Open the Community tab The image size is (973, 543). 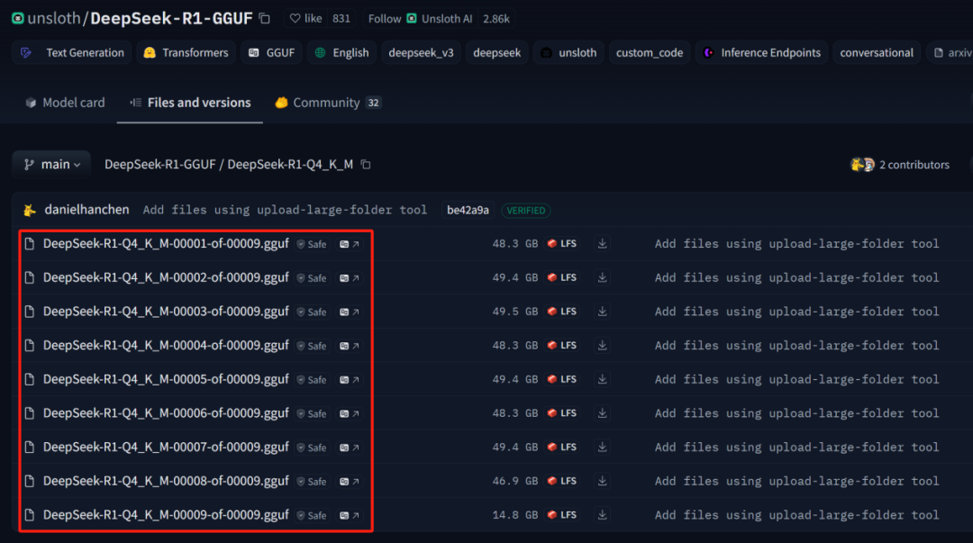328,103
